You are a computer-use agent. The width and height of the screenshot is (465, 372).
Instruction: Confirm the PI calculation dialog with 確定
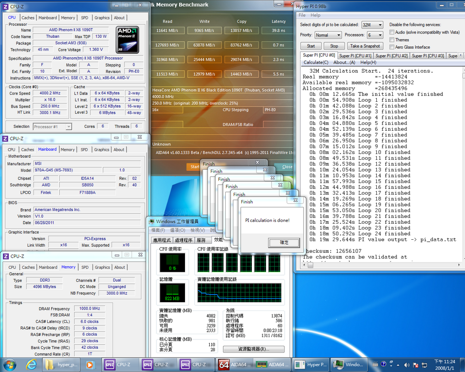(284, 242)
